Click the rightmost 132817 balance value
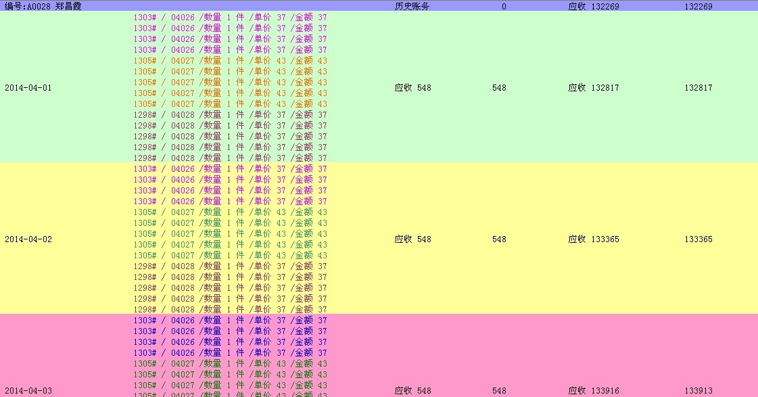Viewport: 758px width, 397px height. coord(698,88)
